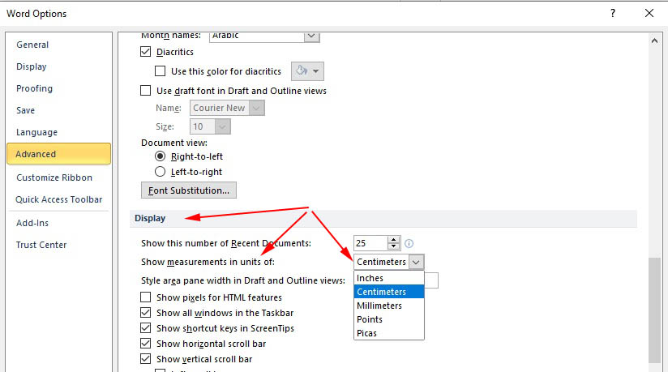The image size is (668, 372).
Task: Select the Right-to-left document view
Action: pos(161,156)
